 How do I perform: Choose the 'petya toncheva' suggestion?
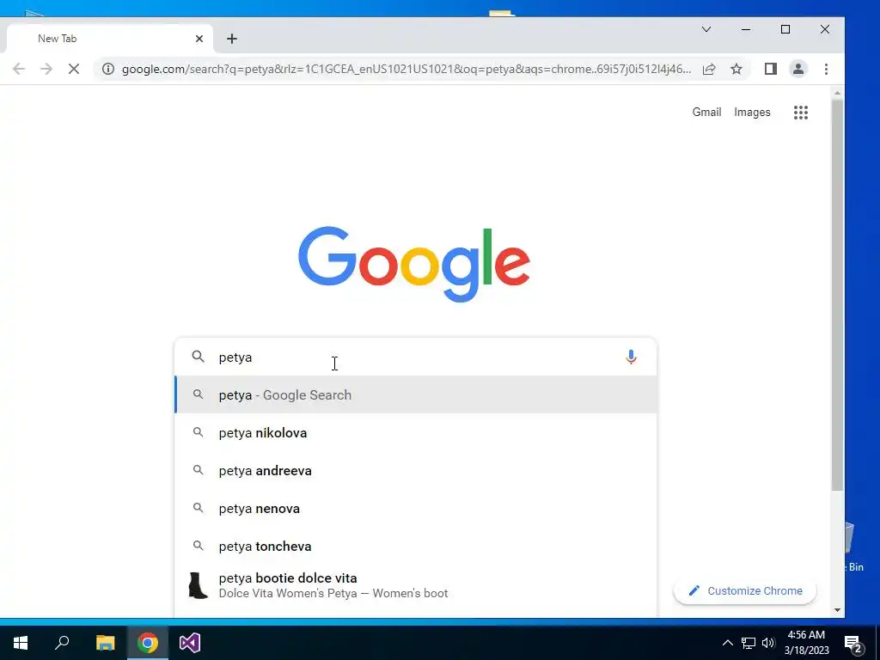click(415, 546)
